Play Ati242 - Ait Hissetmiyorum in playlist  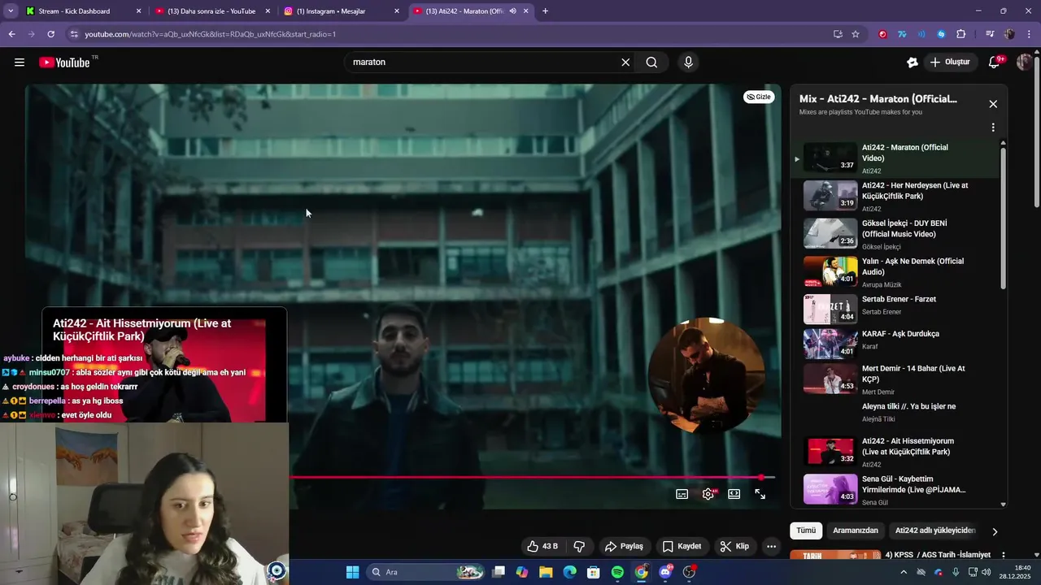pos(894,452)
